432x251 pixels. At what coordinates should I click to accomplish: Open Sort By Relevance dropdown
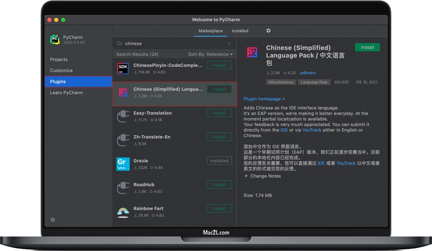click(210, 54)
